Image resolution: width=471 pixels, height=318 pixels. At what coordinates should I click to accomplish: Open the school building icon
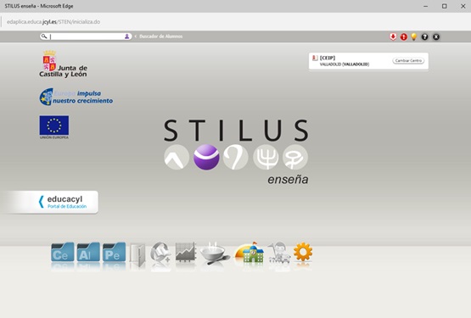[250, 253]
